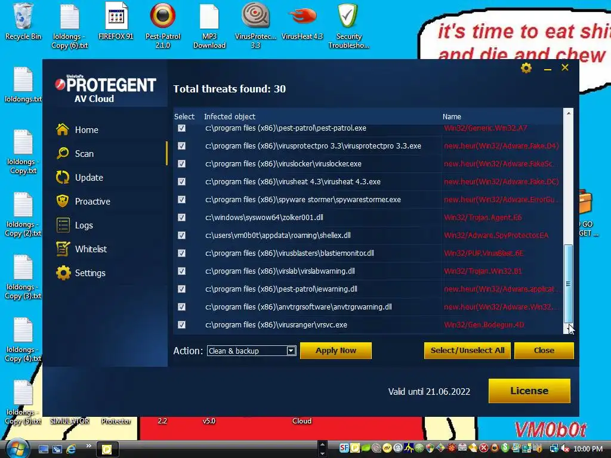Click the Apply Now button

(335, 351)
